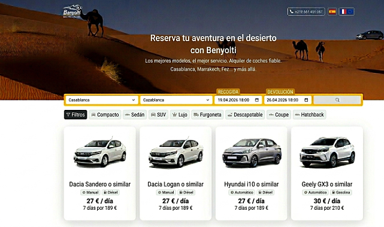Open the Dacia Logan car image
This screenshot has height=227, width=384.
(176, 152)
